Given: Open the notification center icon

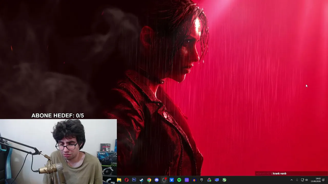Looking at the screenshot, I should coord(323,180).
